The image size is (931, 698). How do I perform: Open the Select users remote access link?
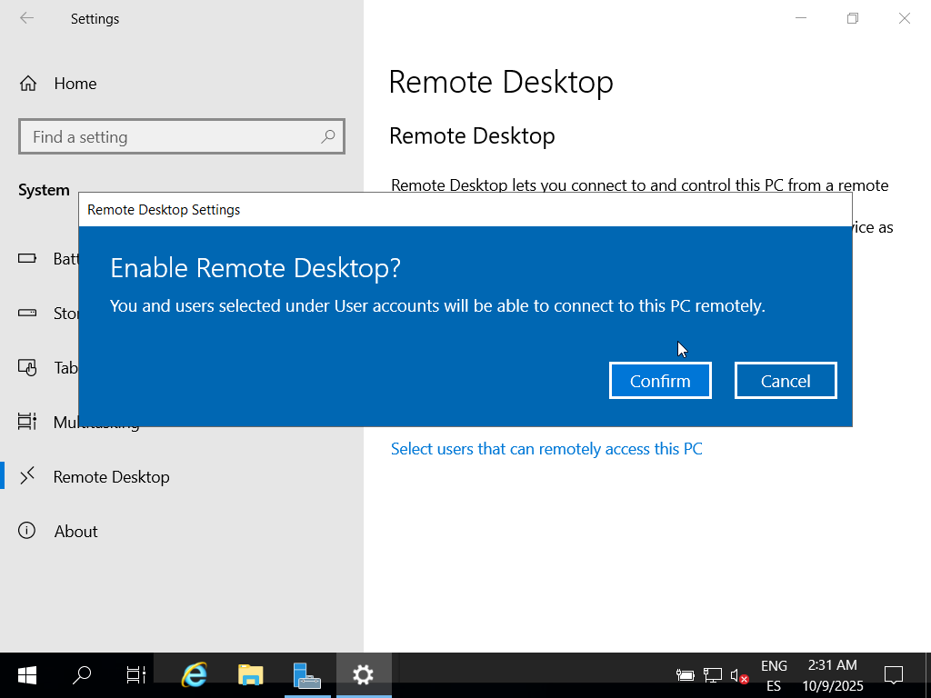pos(546,449)
